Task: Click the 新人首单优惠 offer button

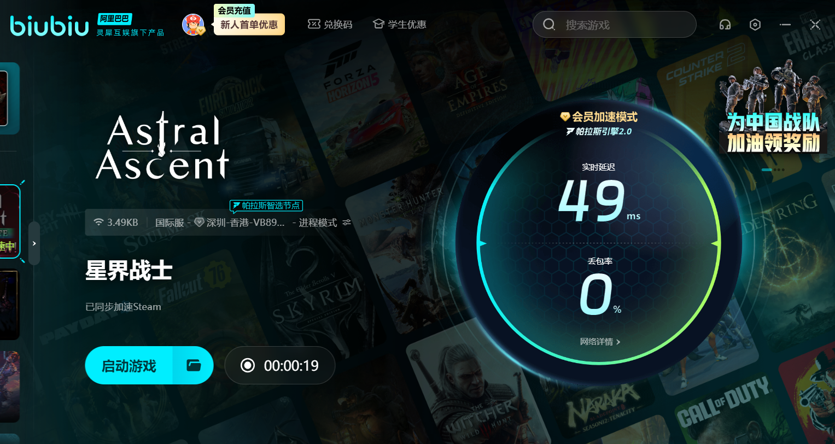Action: (x=249, y=25)
